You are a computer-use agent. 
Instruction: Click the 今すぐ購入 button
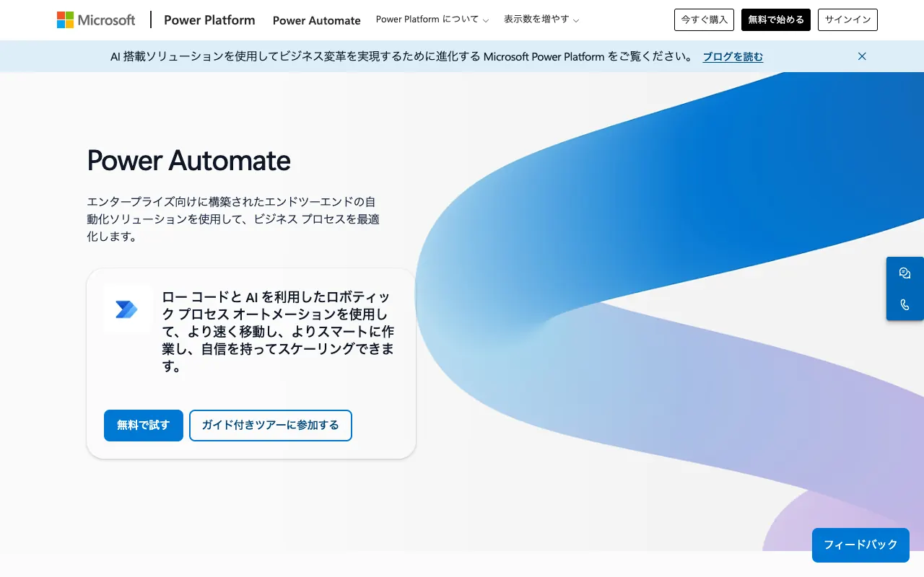tap(704, 20)
